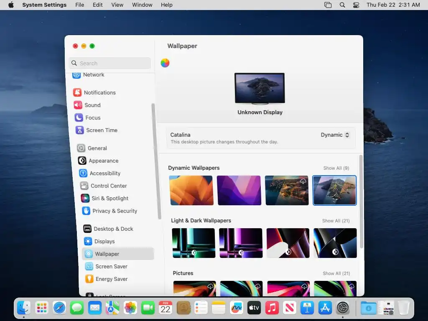Screen dimensions: 428x321
Task: Select the orange Ventura dynamic wallpaper
Action: pyautogui.click(x=191, y=190)
